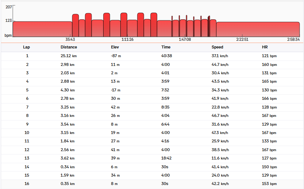Click lap 1 time 40:38
Viewport: 304px width, 189px height.
click(166, 56)
